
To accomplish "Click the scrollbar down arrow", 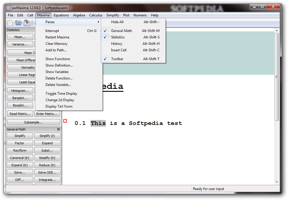I will click(277, 182).
